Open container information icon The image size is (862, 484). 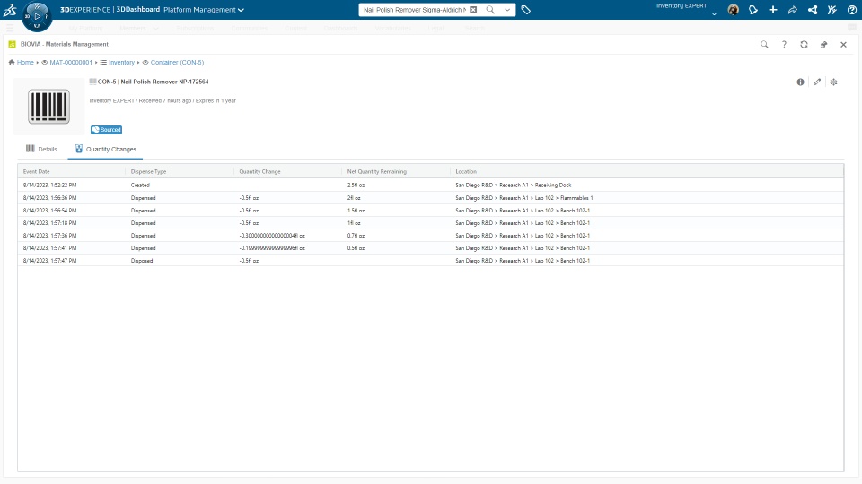pos(800,82)
